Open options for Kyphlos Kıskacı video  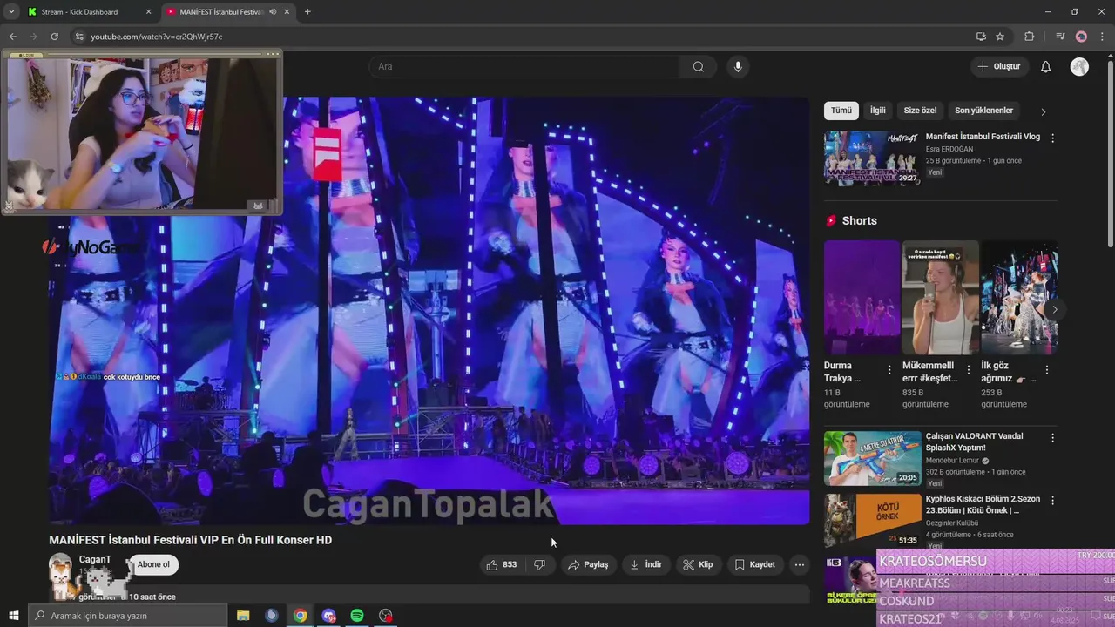point(1052,501)
